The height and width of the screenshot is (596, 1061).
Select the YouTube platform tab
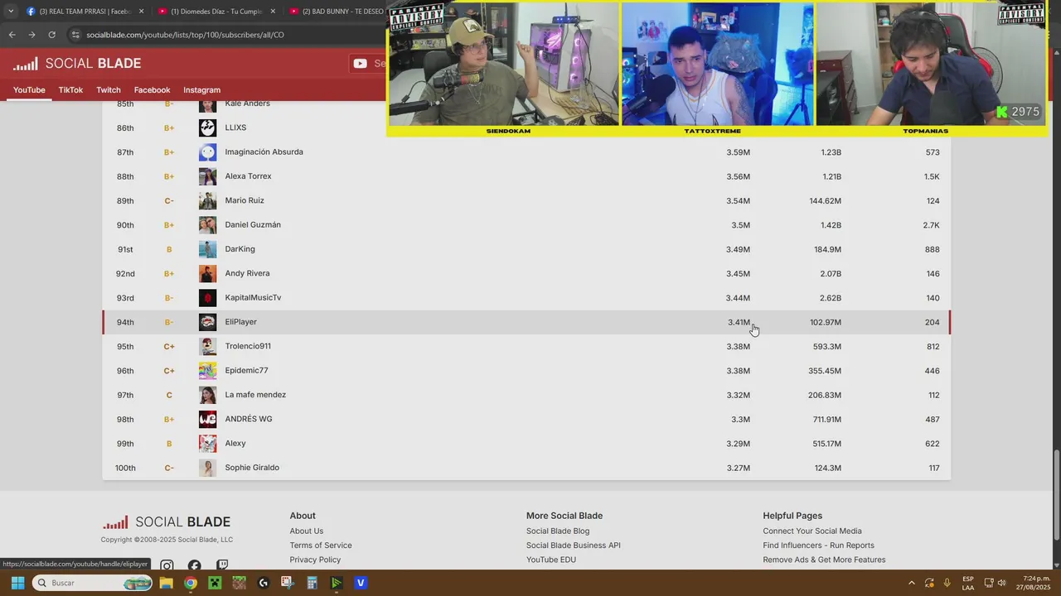(x=29, y=89)
